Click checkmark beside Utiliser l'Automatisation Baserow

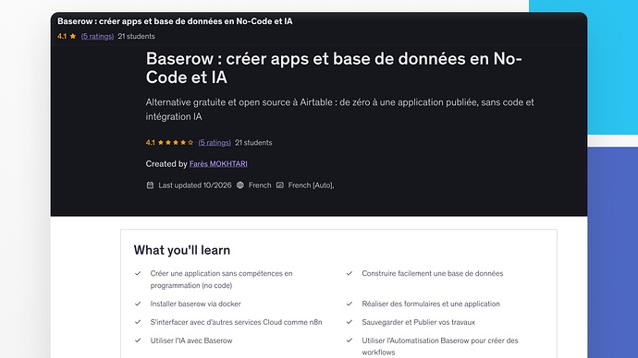pos(350,340)
